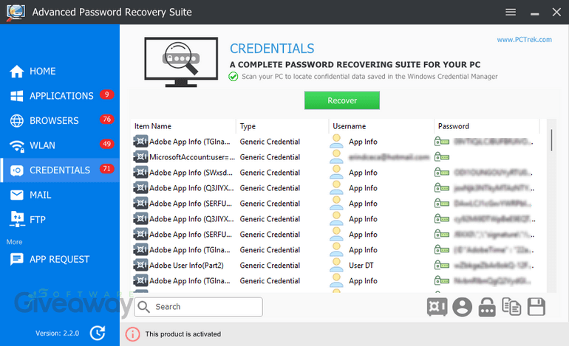The image size is (569, 346).
Task: Click user avatar icon beside User DT
Action: [x=336, y=265]
